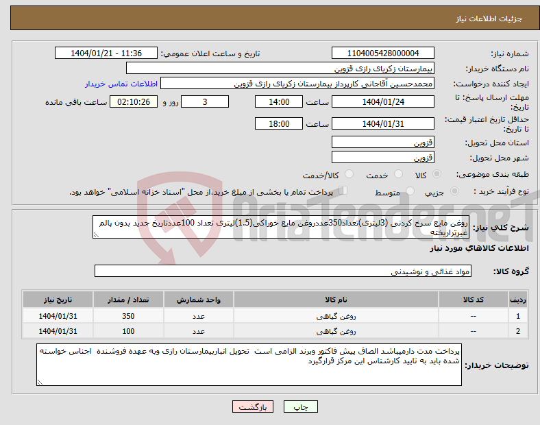Open اطلاعات تماس خریدار link

click(121, 84)
